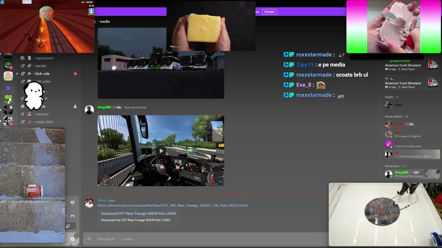Click the 'Yesterday at 22:06' timestamp
Screen dimensions: 442x248
click(135, 107)
